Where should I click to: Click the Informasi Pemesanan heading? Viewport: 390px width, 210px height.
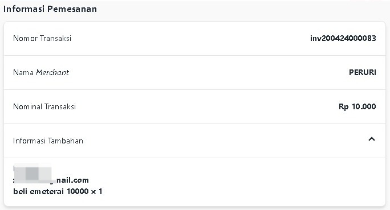(50, 9)
